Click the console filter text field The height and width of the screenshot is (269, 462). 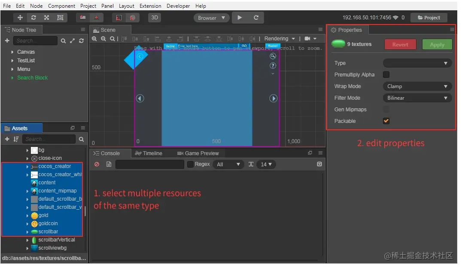(150, 164)
